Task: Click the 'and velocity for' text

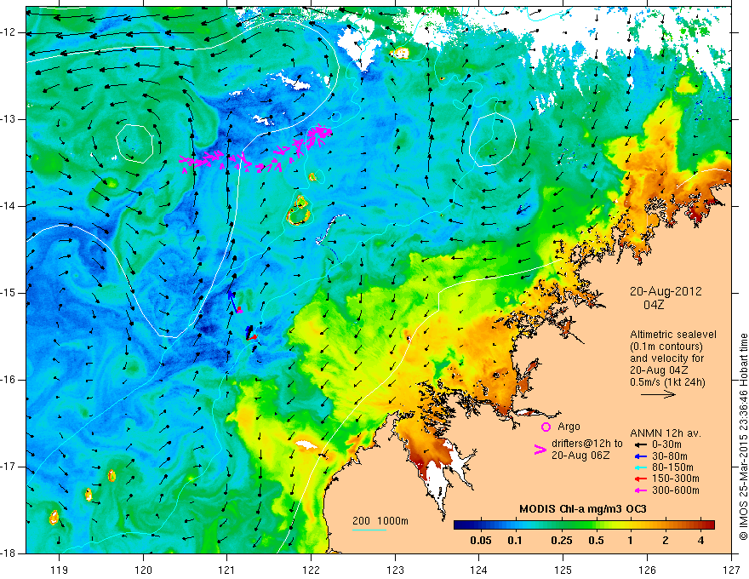Action: pyautogui.click(x=666, y=358)
